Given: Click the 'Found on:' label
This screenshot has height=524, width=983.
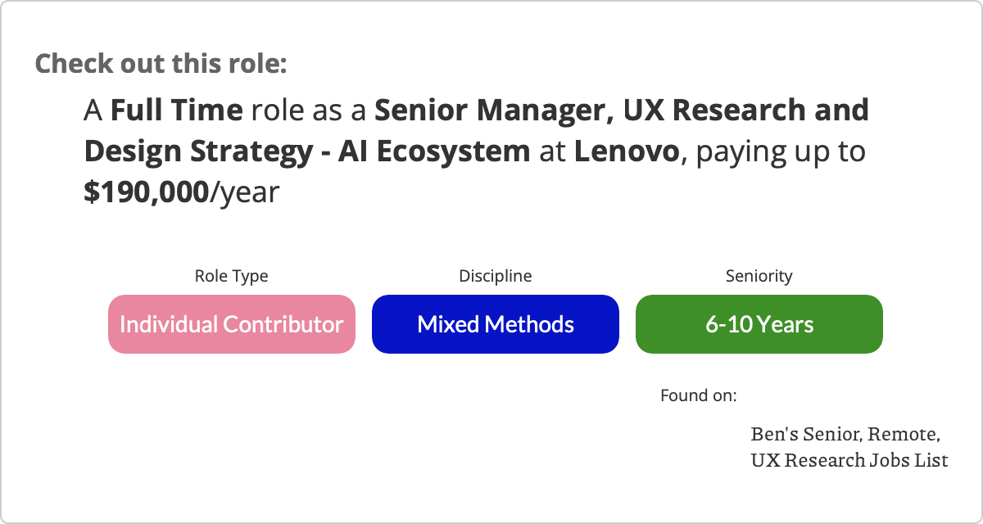Looking at the screenshot, I should pyautogui.click(x=698, y=395).
